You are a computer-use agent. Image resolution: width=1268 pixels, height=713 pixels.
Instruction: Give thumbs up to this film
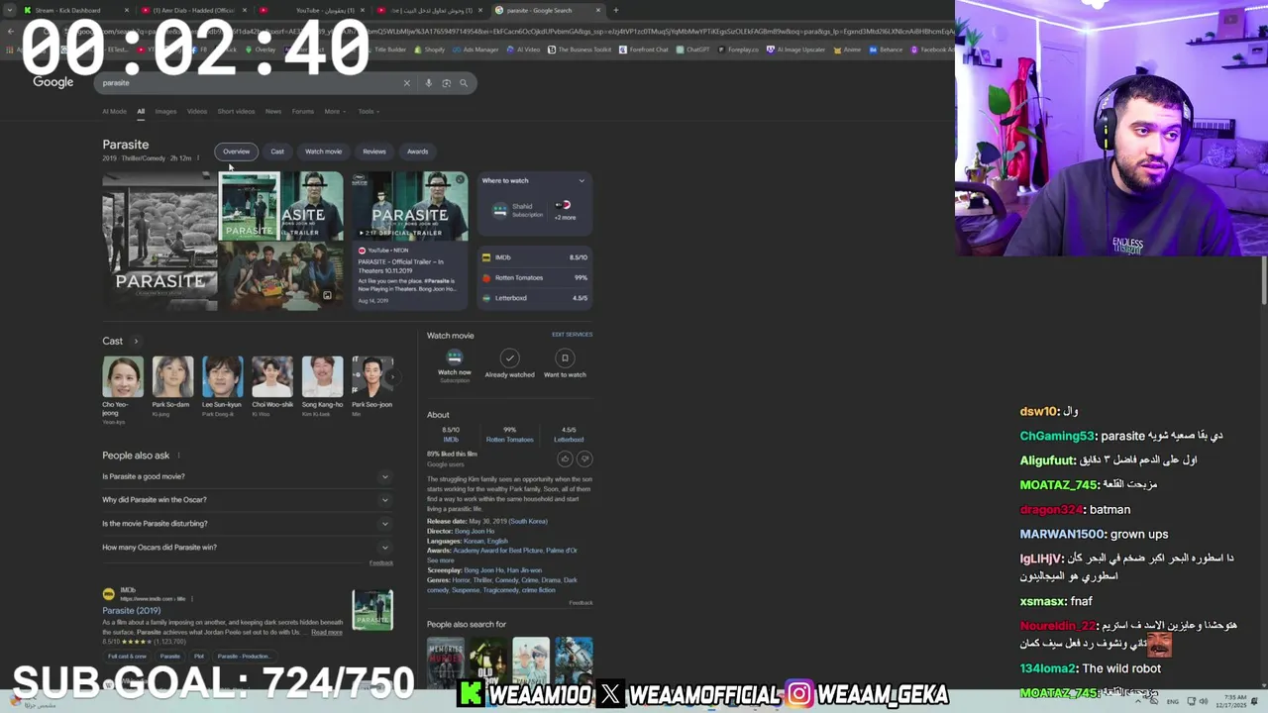[565, 458]
